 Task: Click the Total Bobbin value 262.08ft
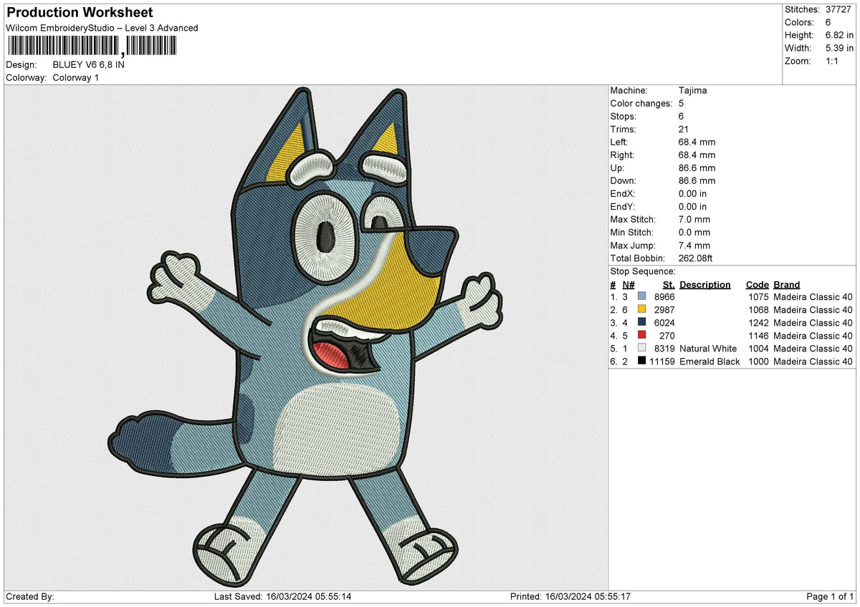(x=696, y=258)
